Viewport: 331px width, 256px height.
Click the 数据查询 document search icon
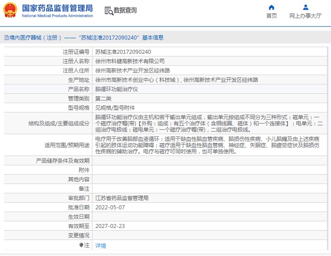(x=108, y=10)
